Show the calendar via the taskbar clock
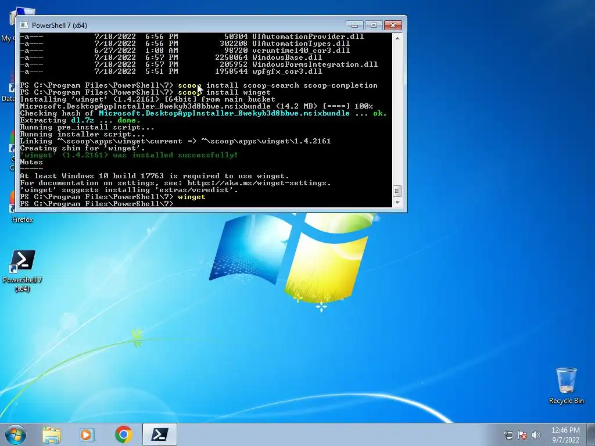Viewport: 595px width, 446px height. pos(565,435)
